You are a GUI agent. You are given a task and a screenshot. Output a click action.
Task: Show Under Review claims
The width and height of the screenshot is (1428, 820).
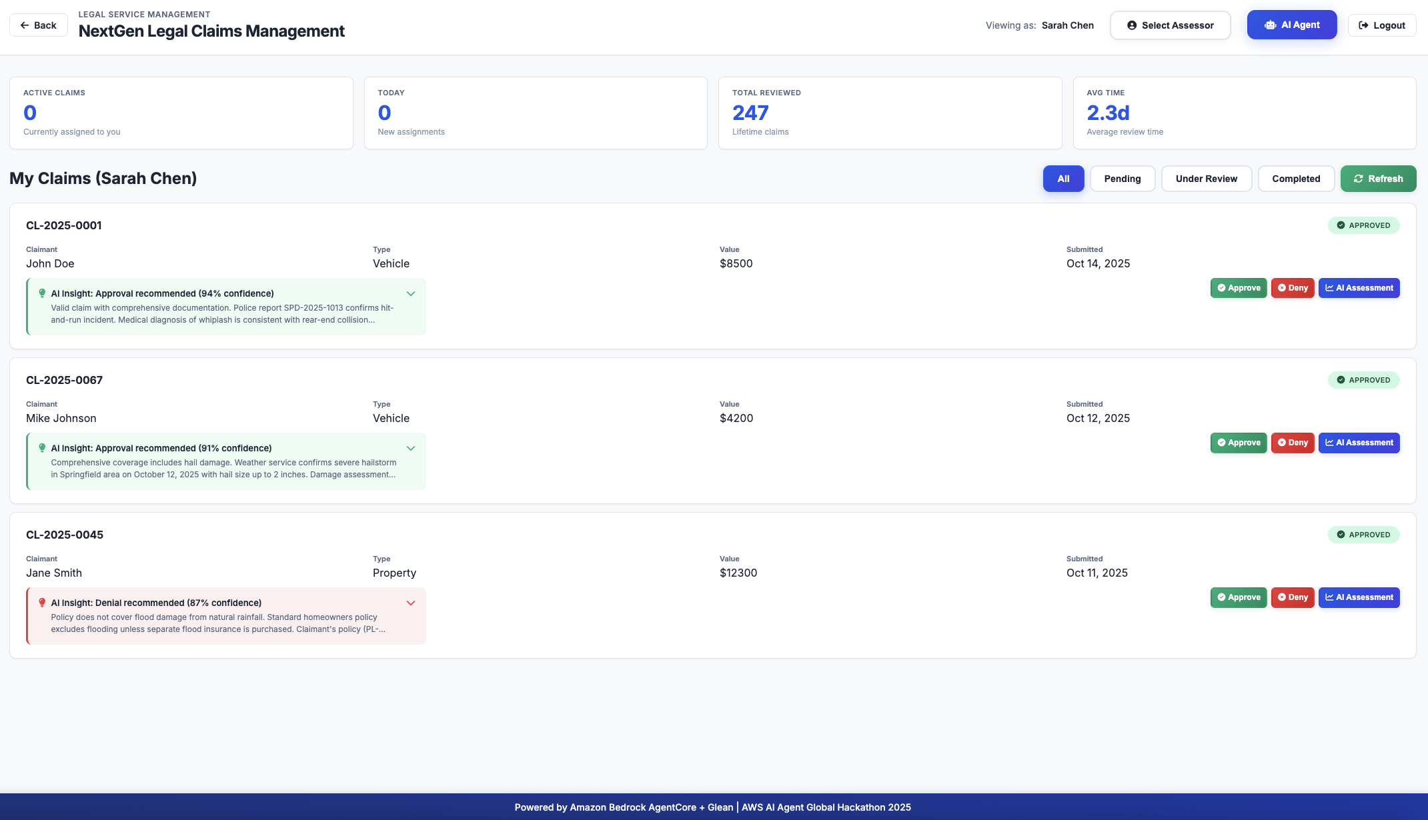point(1206,179)
